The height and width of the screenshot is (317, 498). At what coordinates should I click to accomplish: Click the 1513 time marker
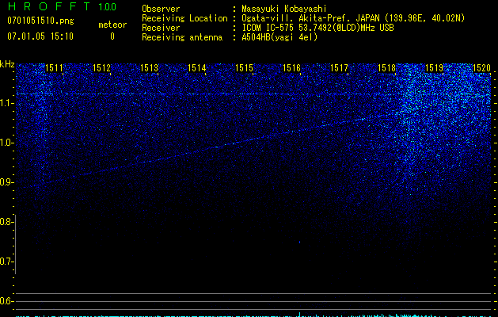pyautogui.click(x=150, y=67)
